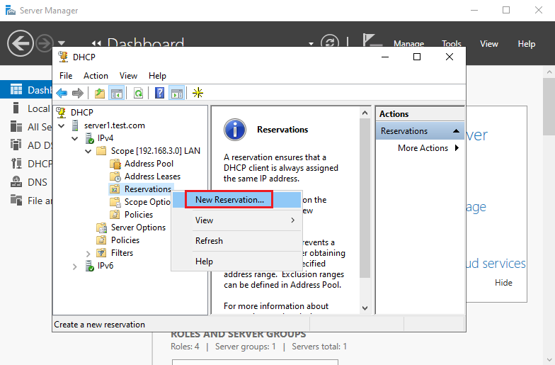The height and width of the screenshot is (365, 555).
Task: Click Server Manager refresh icon in header
Action: pyautogui.click(x=328, y=43)
